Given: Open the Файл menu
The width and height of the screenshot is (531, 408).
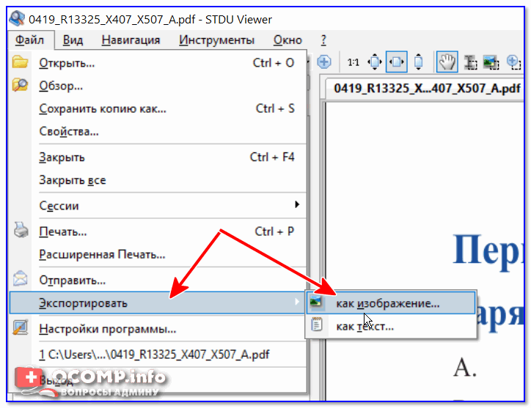Looking at the screenshot, I should click(x=29, y=40).
